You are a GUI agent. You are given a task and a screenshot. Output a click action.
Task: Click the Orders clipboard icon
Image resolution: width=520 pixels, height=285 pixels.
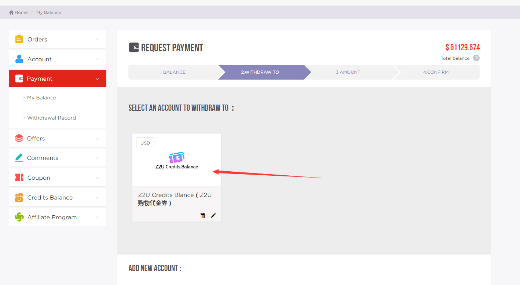[x=19, y=39]
